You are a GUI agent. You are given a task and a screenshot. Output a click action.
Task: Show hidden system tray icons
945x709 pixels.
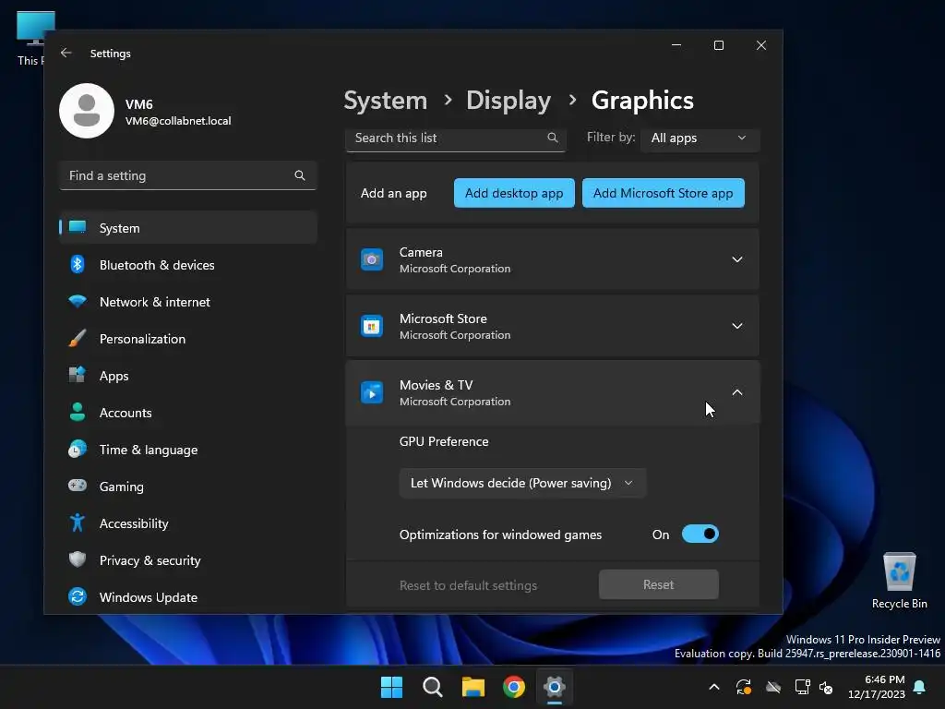point(714,687)
